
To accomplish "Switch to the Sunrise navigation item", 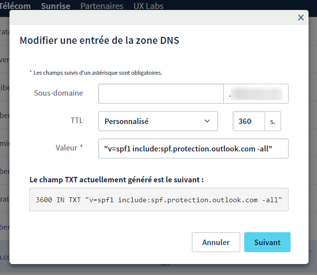I will (x=55, y=6).
